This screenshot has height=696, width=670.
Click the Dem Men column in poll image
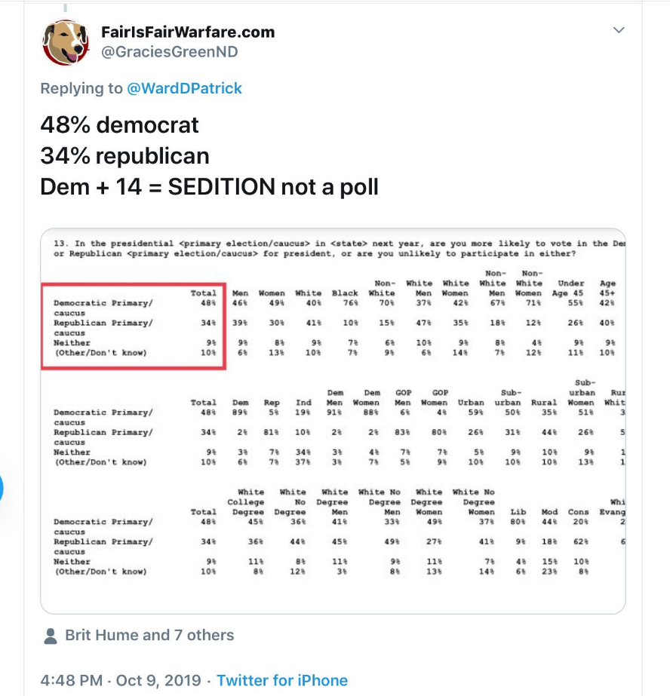(x=335, y=397)
